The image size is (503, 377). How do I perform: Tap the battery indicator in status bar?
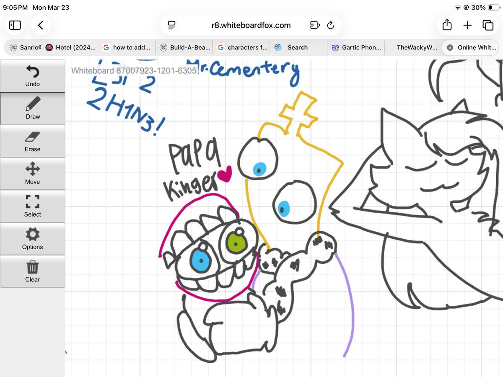[x=494, y=8]
